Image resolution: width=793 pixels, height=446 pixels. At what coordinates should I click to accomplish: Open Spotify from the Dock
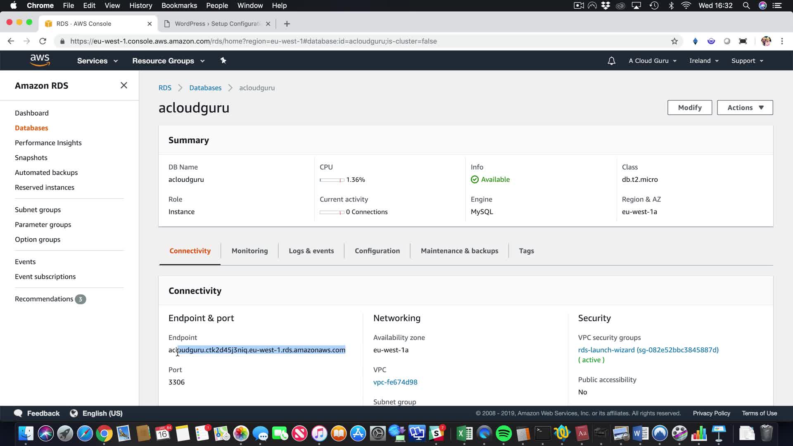point(503,434)
